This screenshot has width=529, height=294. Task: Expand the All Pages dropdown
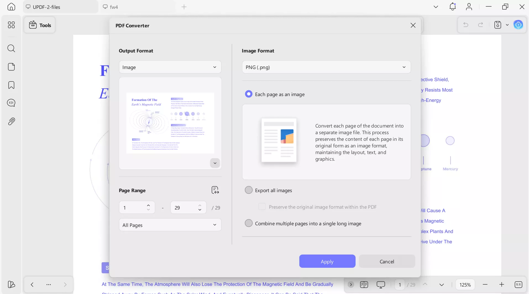[x=170, y=225]
